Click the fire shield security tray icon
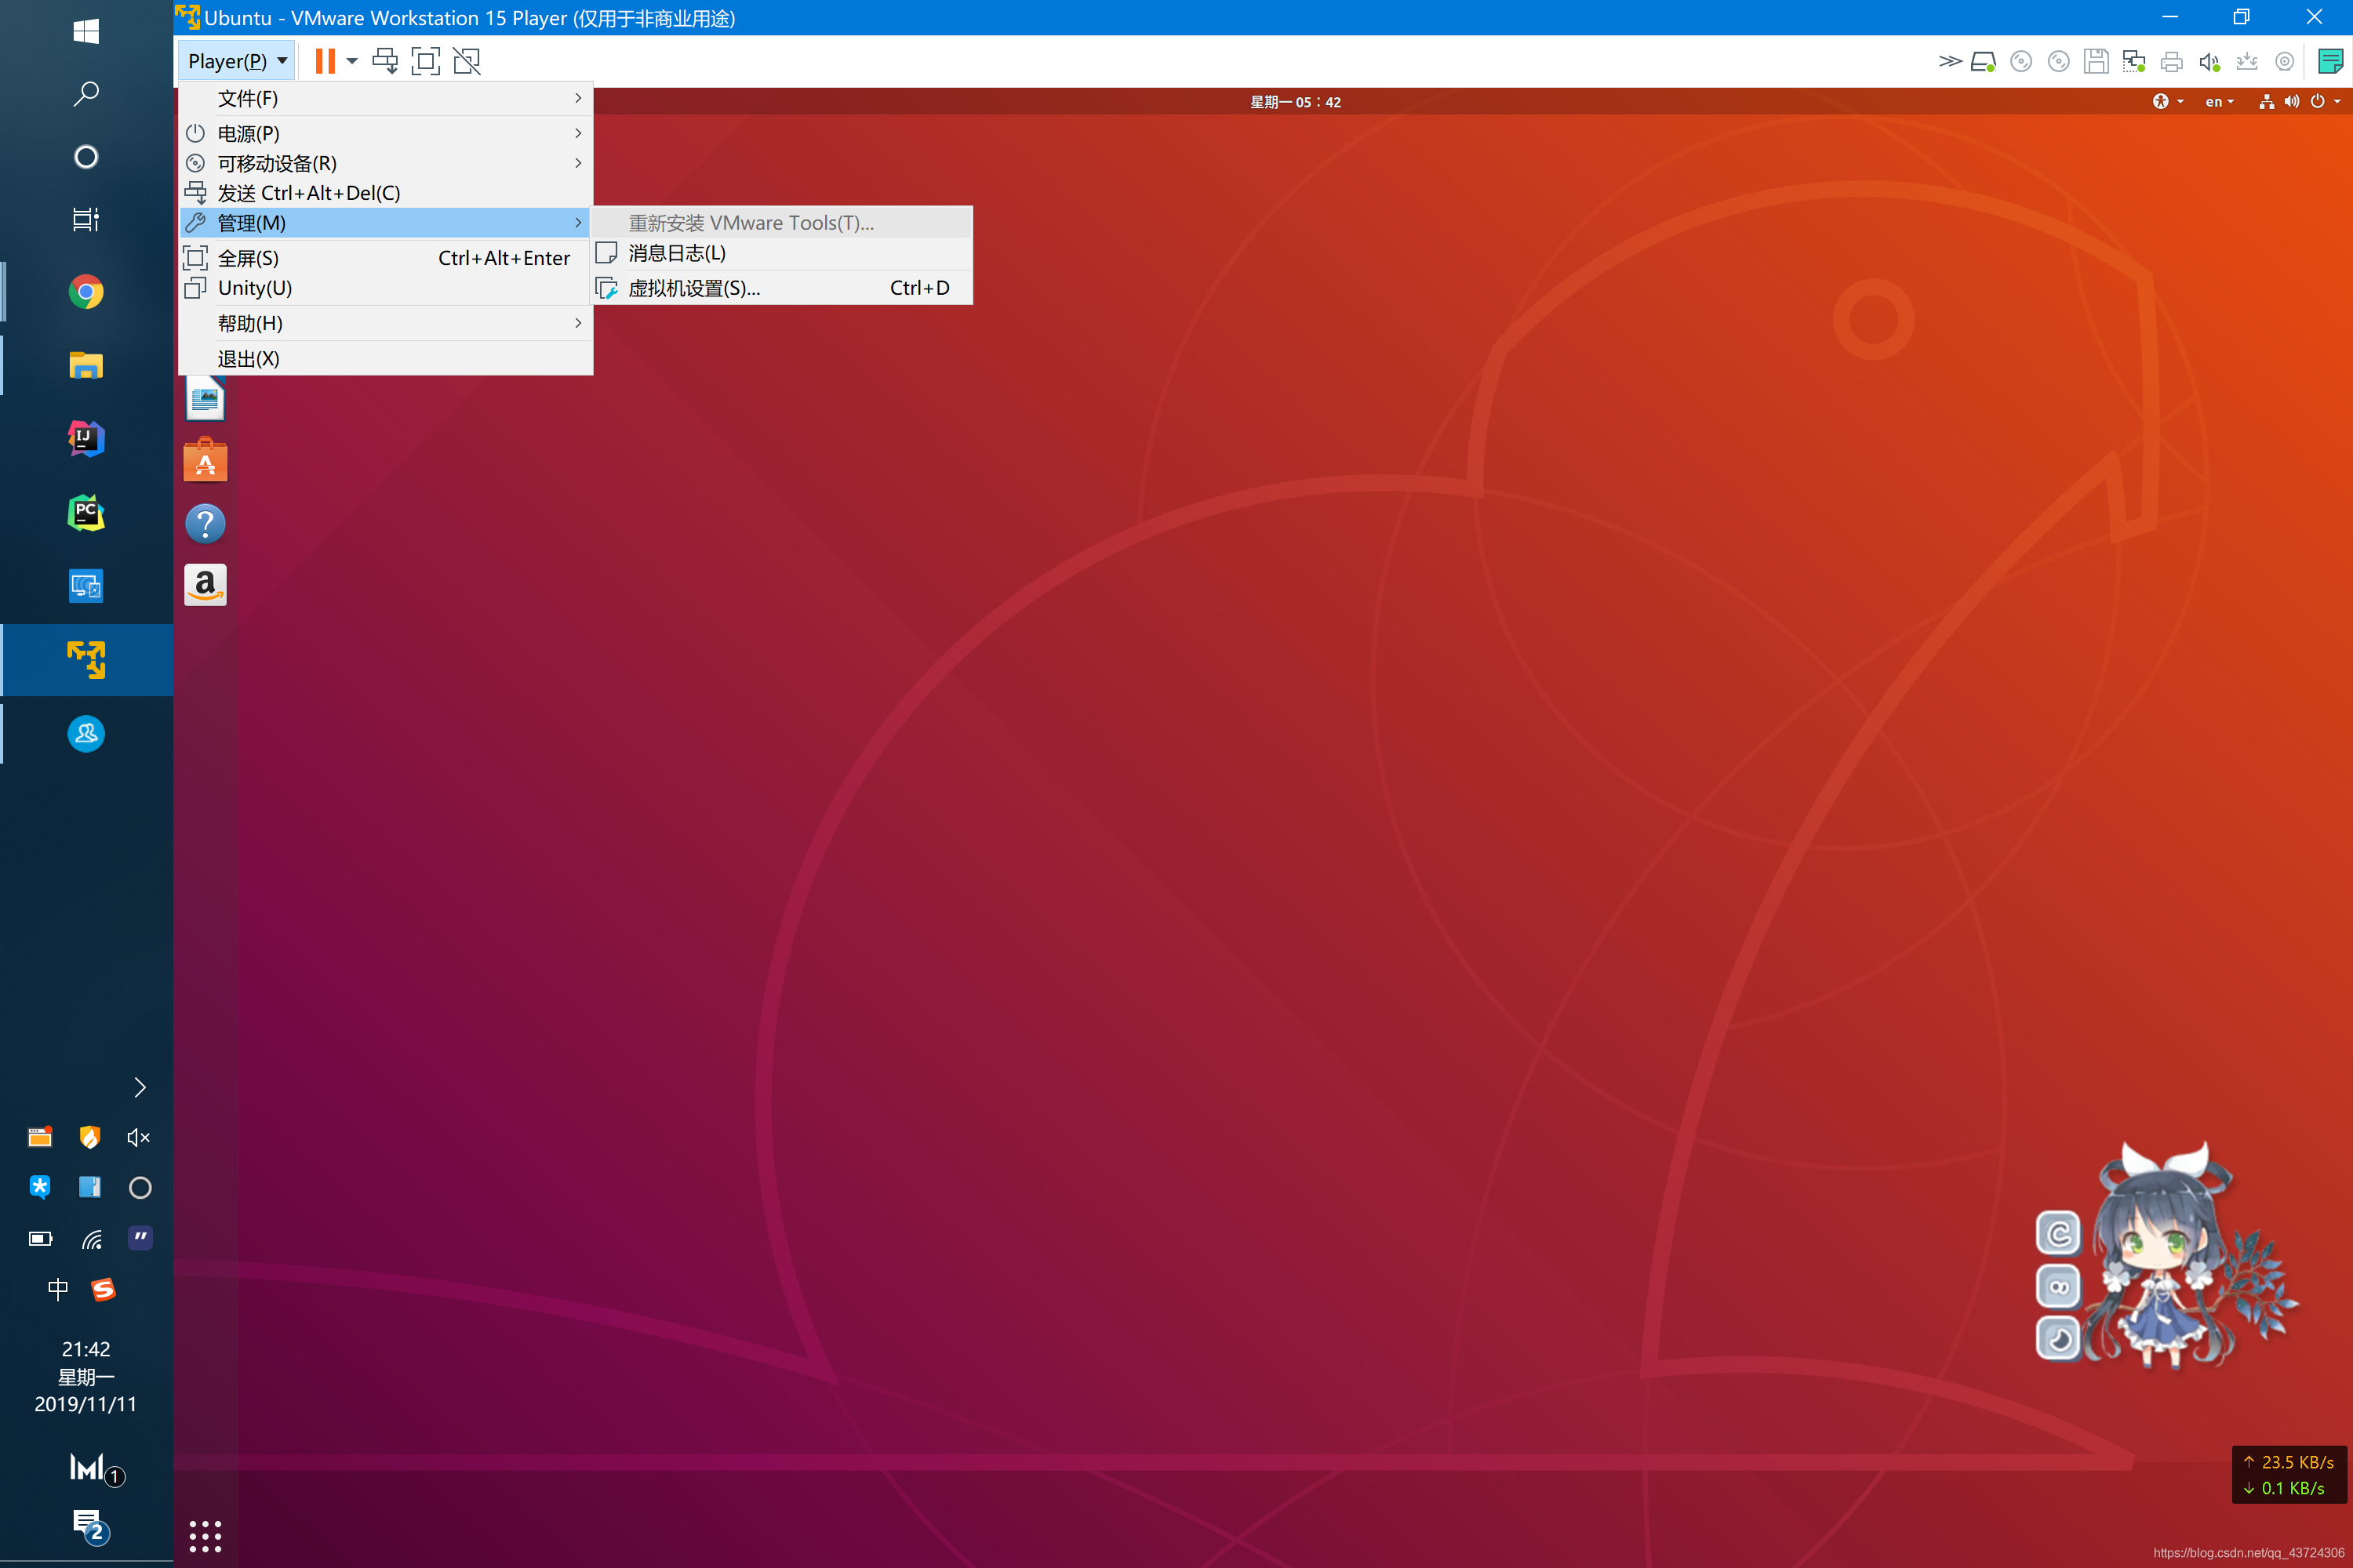Viewport: 2353px width, 1568px height. coord(90,1137)
